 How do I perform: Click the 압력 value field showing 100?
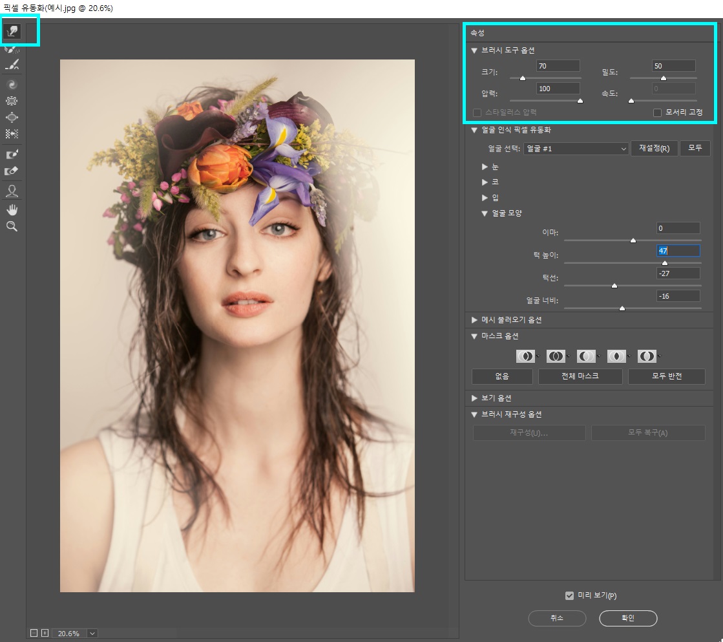pyautogui.click(x=558, y=89)
